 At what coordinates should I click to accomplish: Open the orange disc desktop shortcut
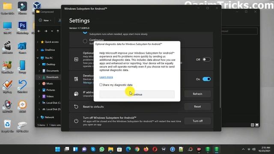pyautogui.click(x=22, y=107)
